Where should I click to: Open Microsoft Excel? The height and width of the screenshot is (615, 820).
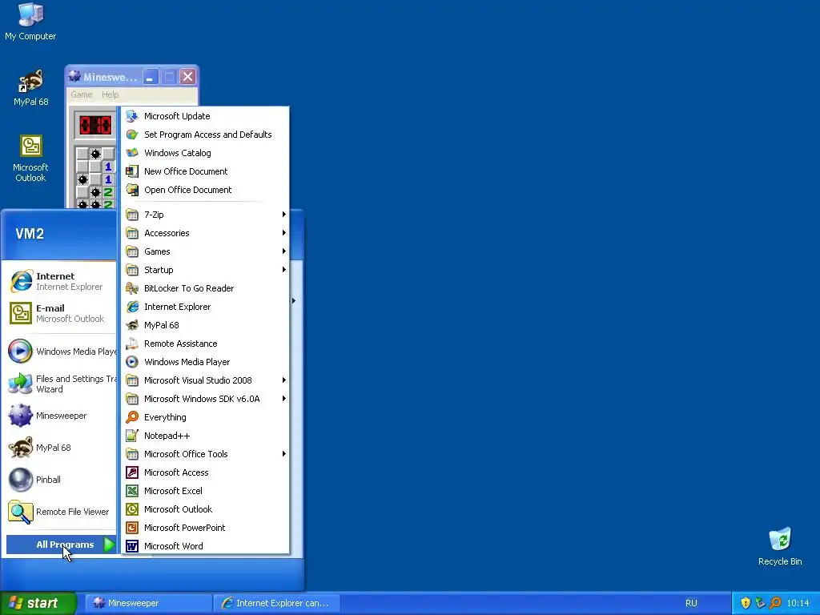pyautogui.click(x=205, y=491)
